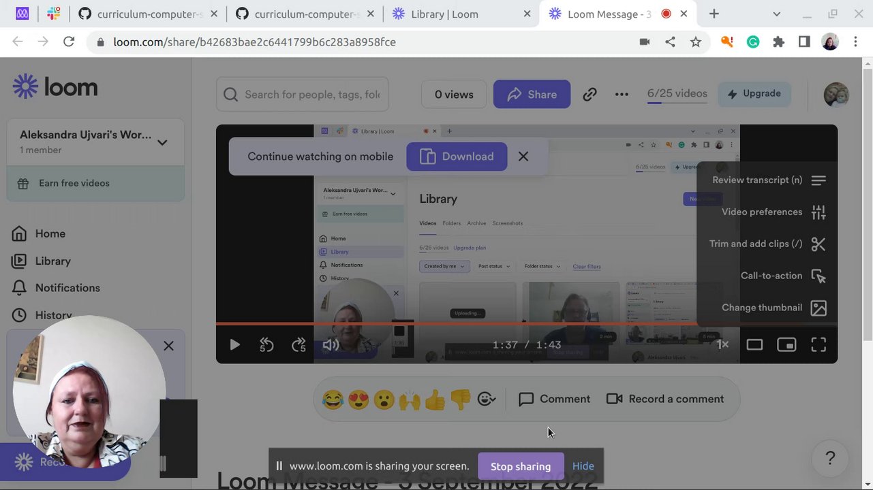The height and width of the screenshot is (490, 873).
Task: Click Download mobile app button
Action: coord(457,157)
